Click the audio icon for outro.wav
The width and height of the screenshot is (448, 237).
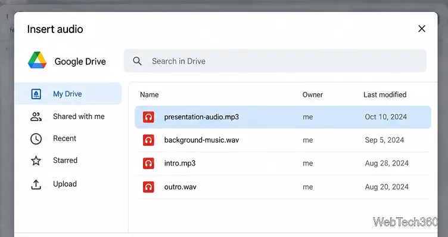pyautogui.click(x=148, y=187)
